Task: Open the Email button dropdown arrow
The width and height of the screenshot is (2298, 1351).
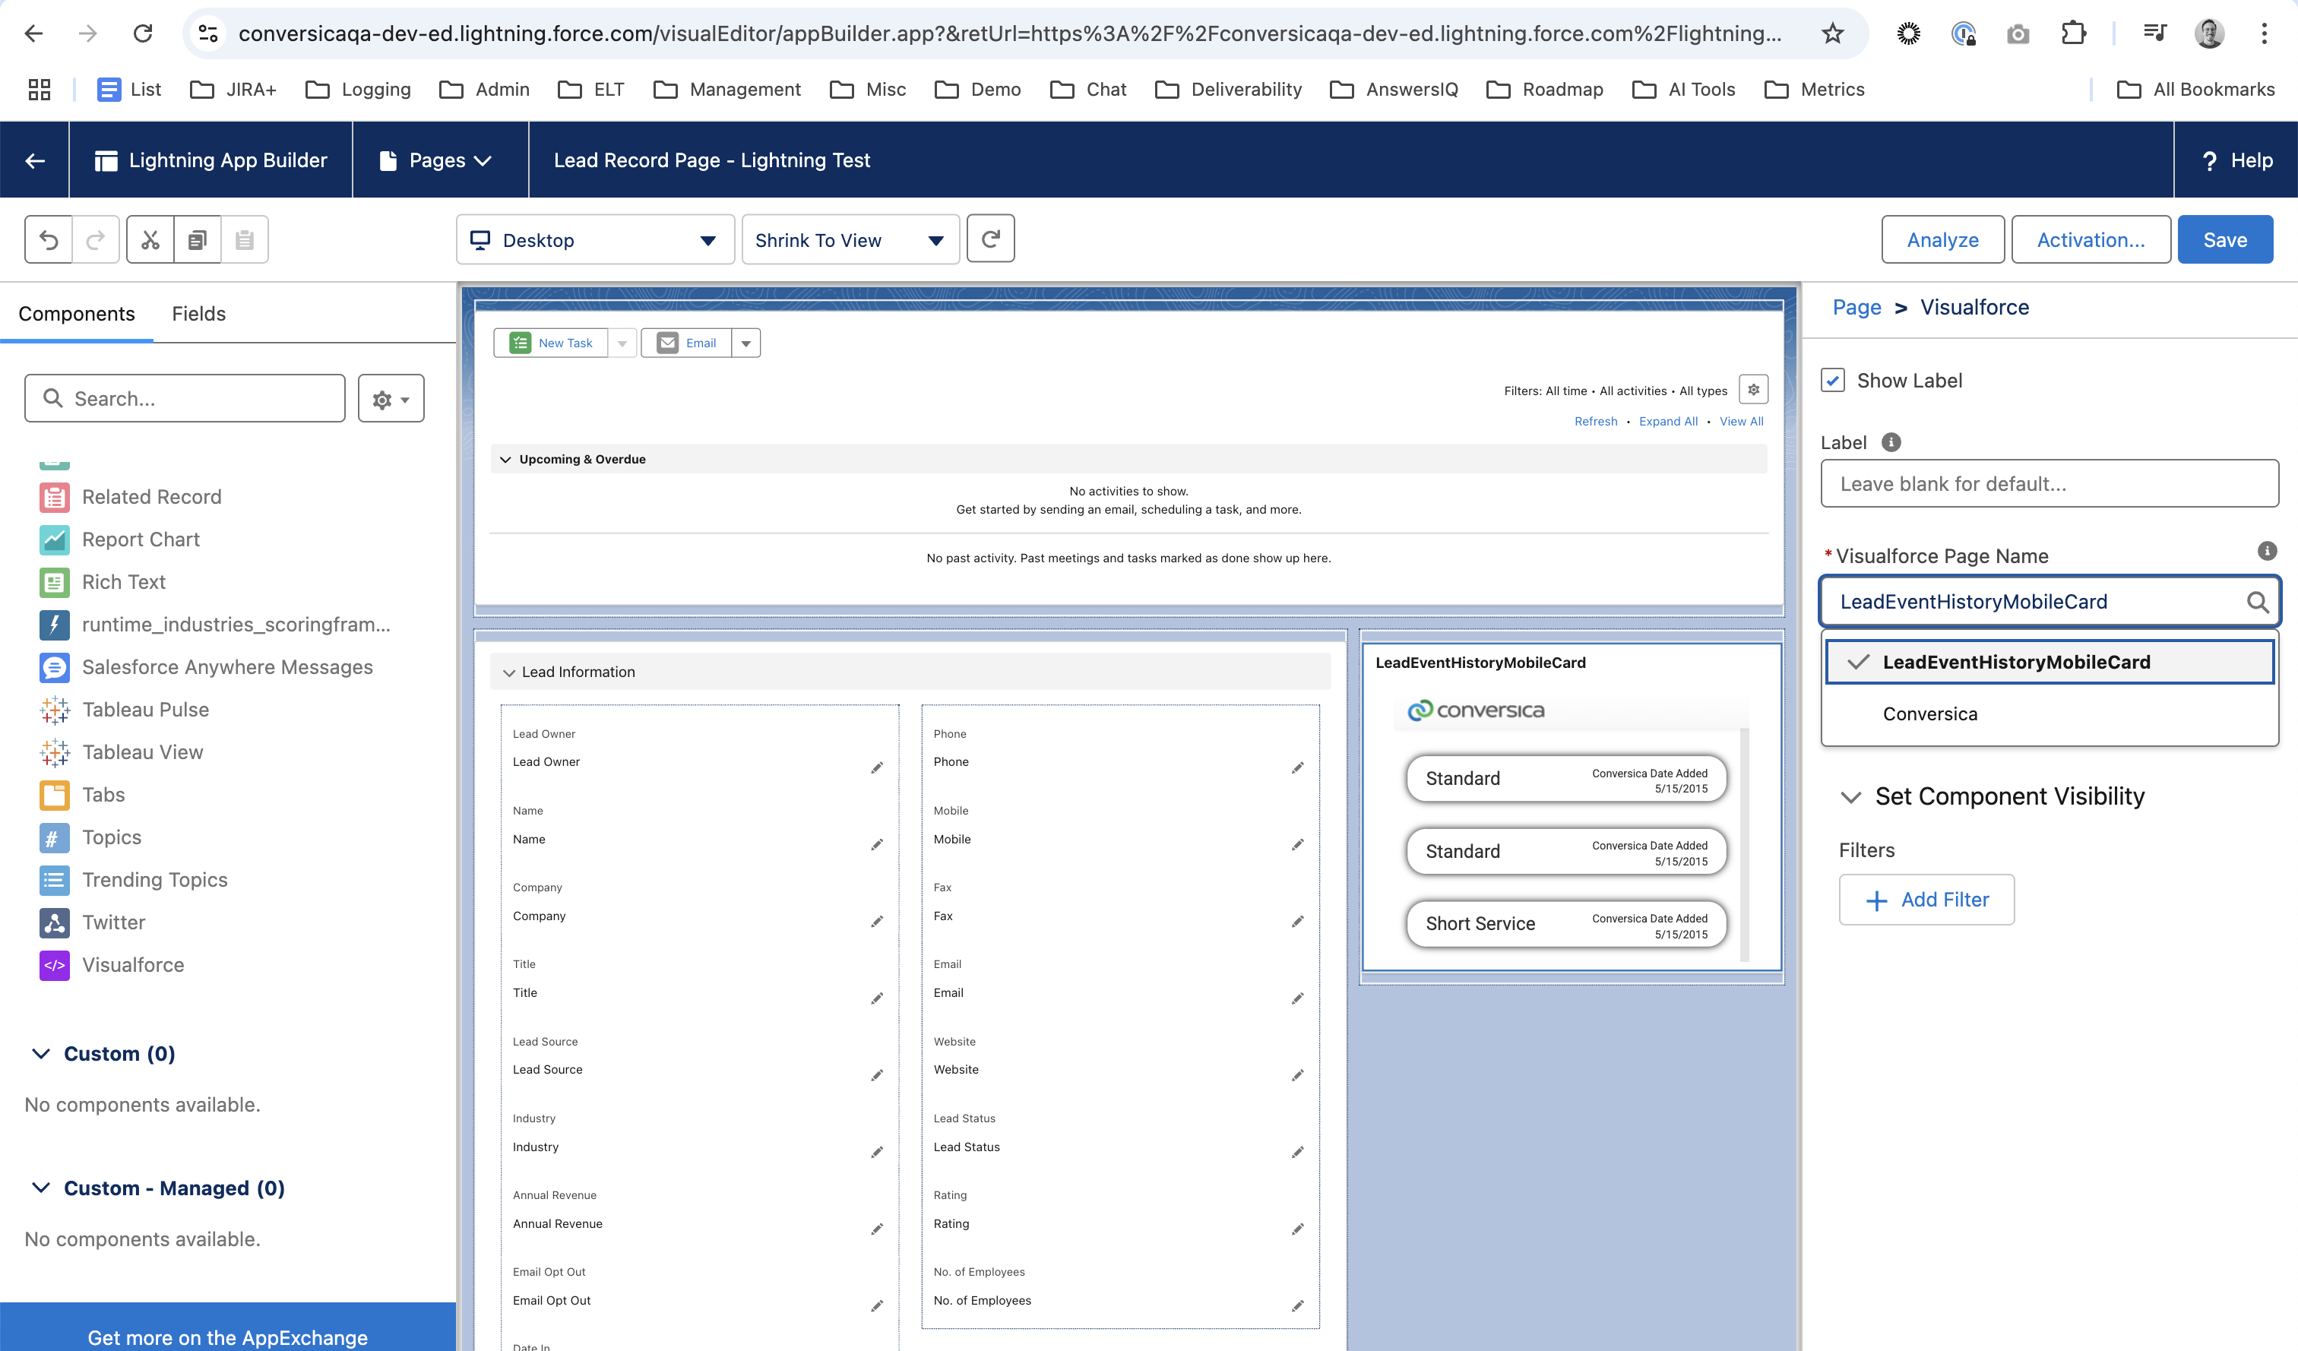Action: (746, 343)
